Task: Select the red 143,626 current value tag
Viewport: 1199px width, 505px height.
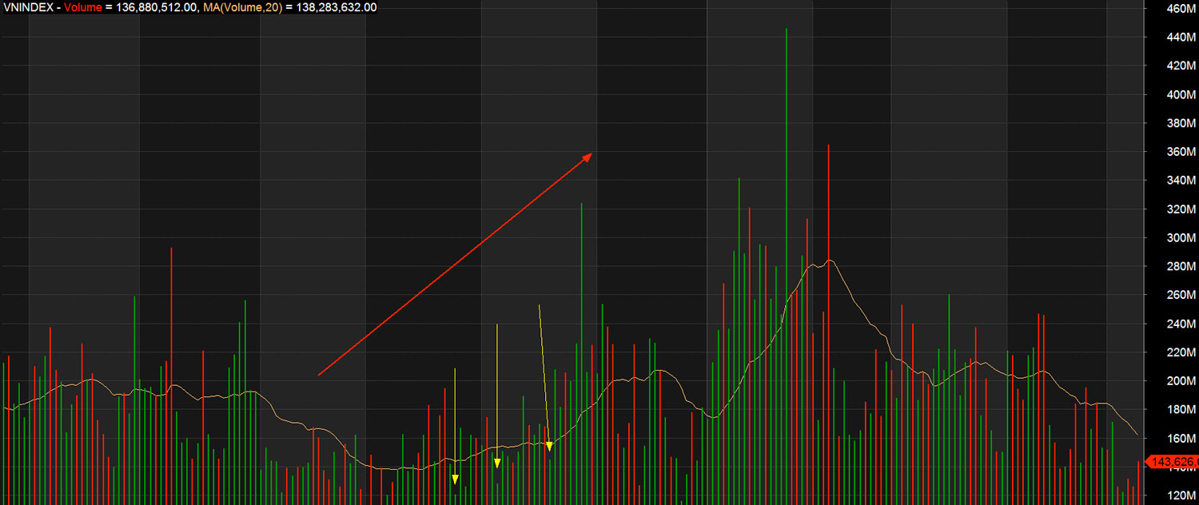Action: [x=1172, y=462]
